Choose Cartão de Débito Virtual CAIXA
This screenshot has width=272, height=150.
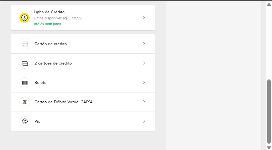63,102
